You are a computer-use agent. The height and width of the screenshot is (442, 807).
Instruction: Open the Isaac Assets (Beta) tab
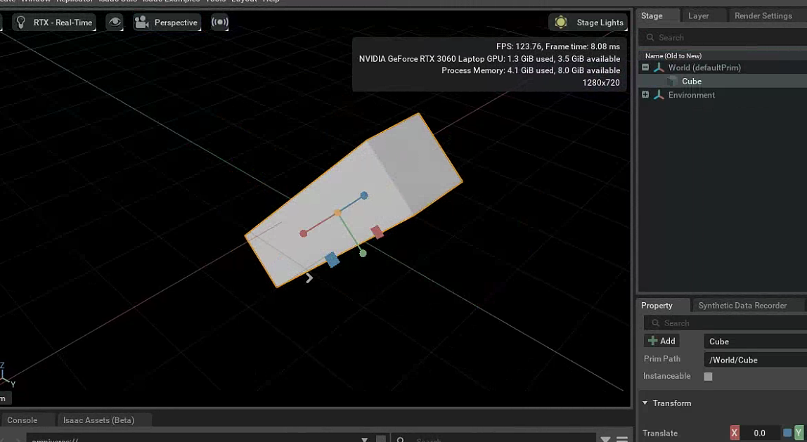pos(98,420)
